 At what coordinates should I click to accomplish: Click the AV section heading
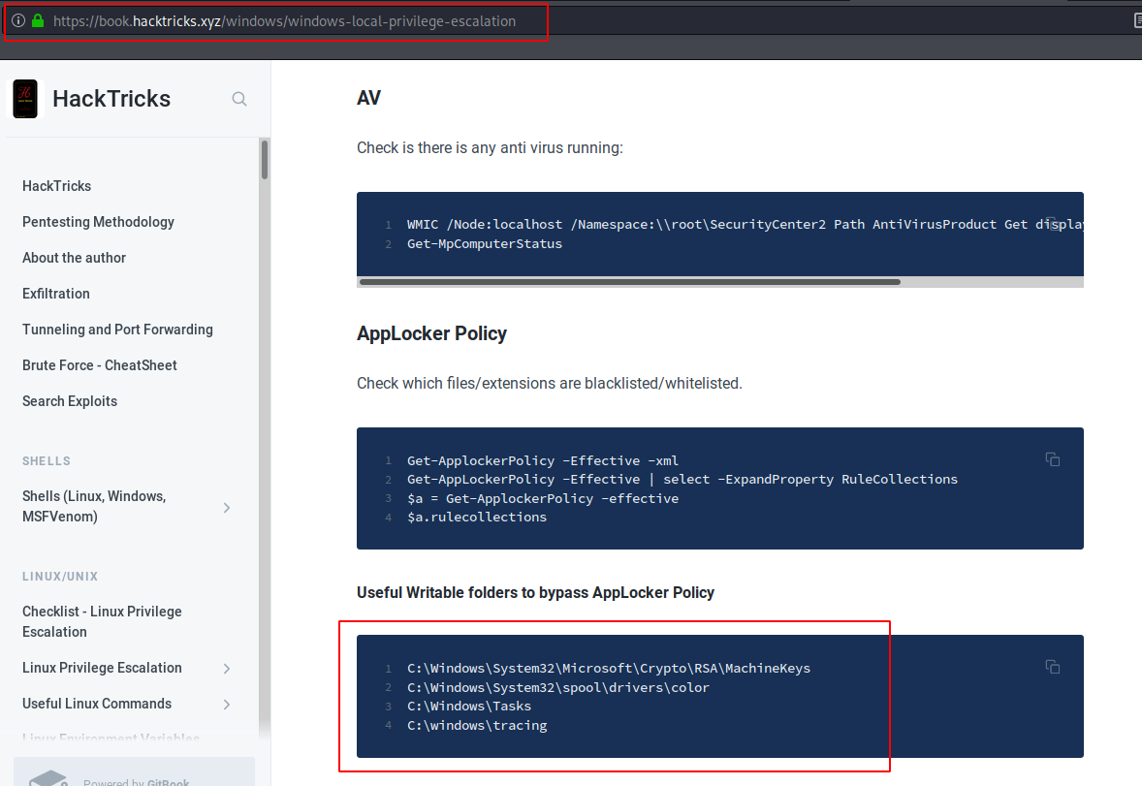click(x=368, y=98)
